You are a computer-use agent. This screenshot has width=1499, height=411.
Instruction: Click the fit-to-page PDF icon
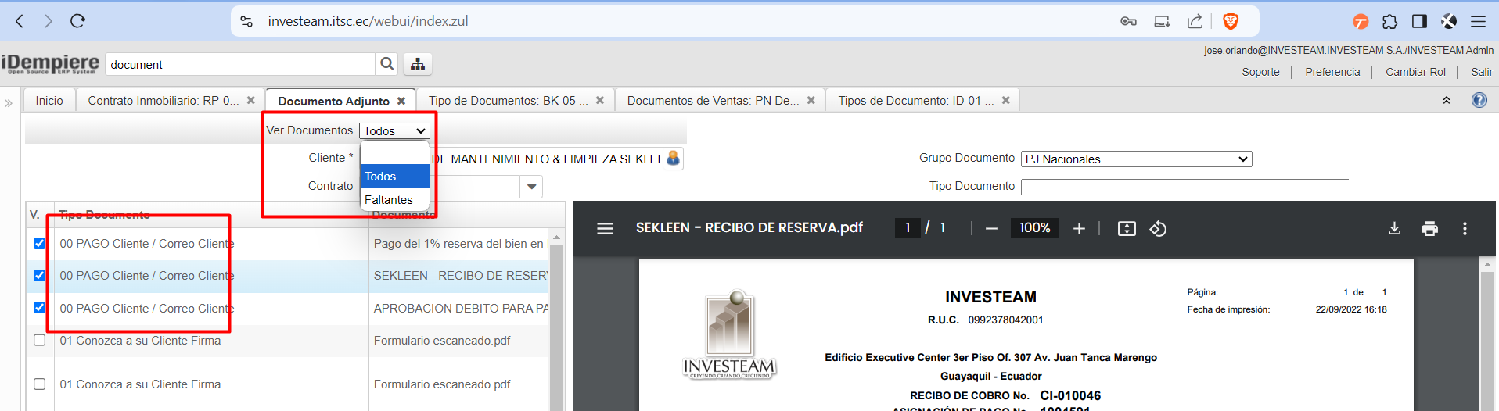click(x=1127, y=228)
